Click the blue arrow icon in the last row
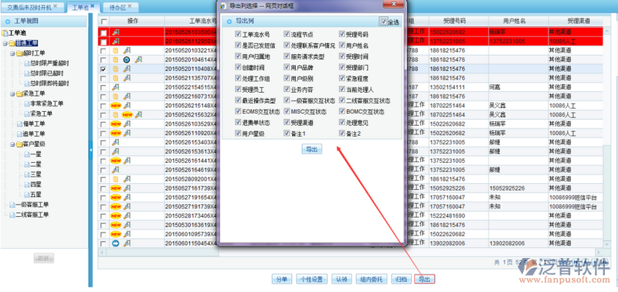This screenshot has width=618, height=292. pos(115,243)
